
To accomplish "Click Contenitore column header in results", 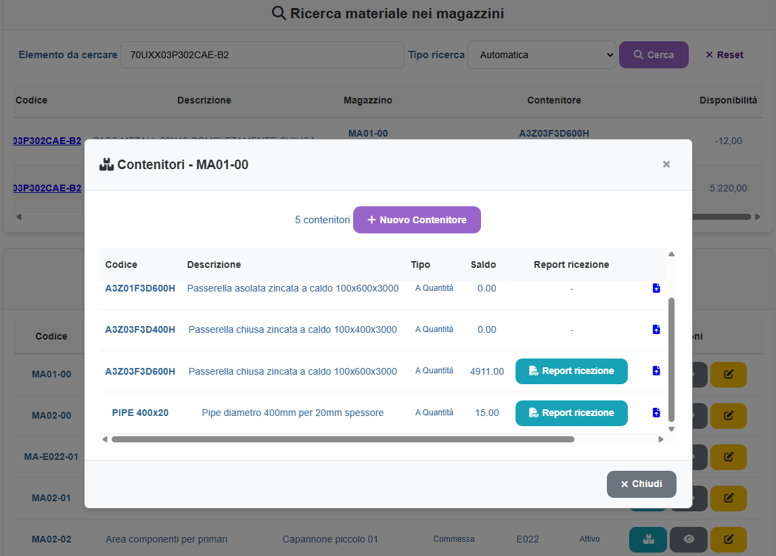I will point(554,100).
